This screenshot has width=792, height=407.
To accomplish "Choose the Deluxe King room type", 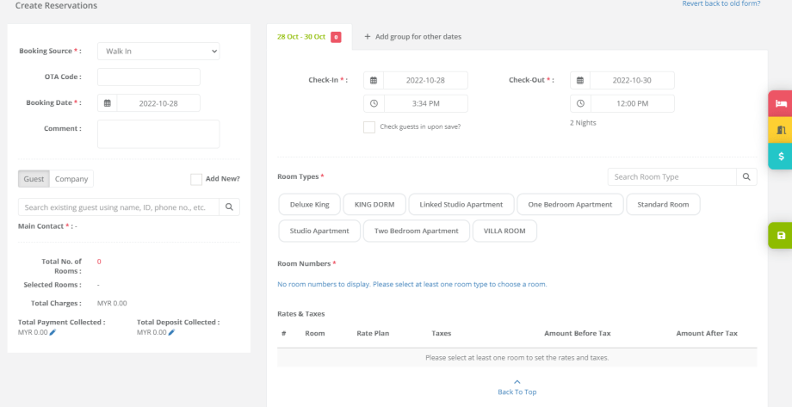I will pos(310,205).
